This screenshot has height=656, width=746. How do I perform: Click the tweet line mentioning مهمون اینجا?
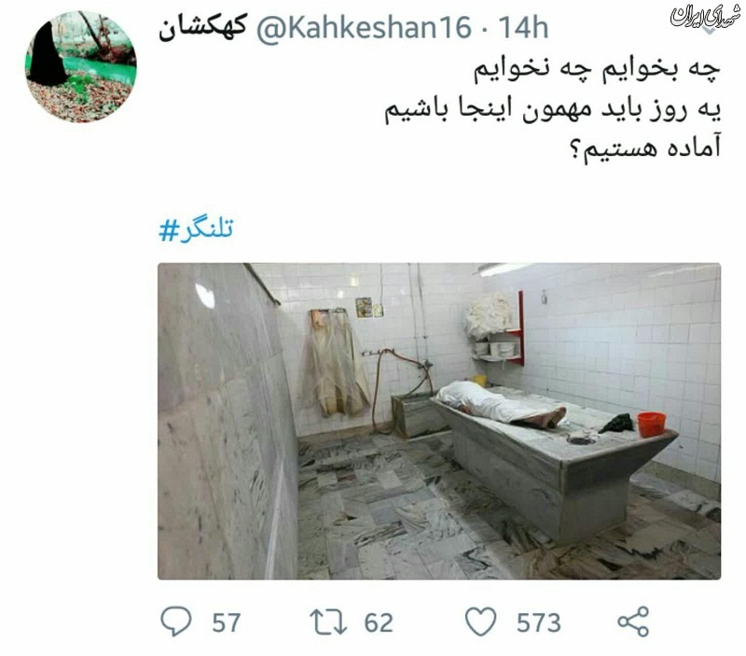click(x=553, y=109)
